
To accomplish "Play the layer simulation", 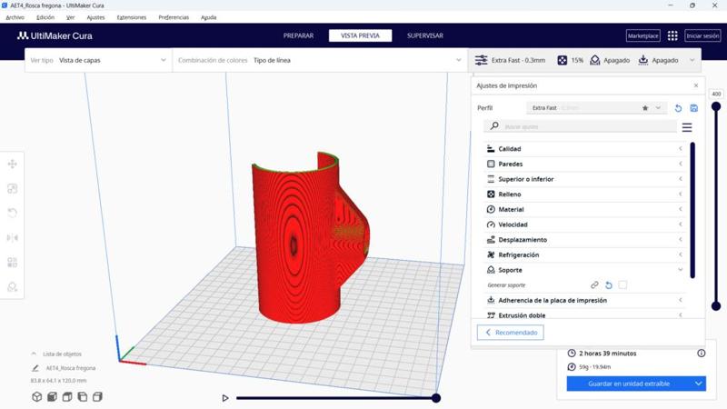I will point(225,398).
